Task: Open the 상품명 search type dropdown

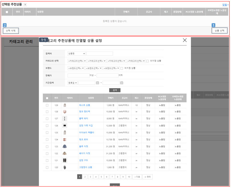Action: 77,54
